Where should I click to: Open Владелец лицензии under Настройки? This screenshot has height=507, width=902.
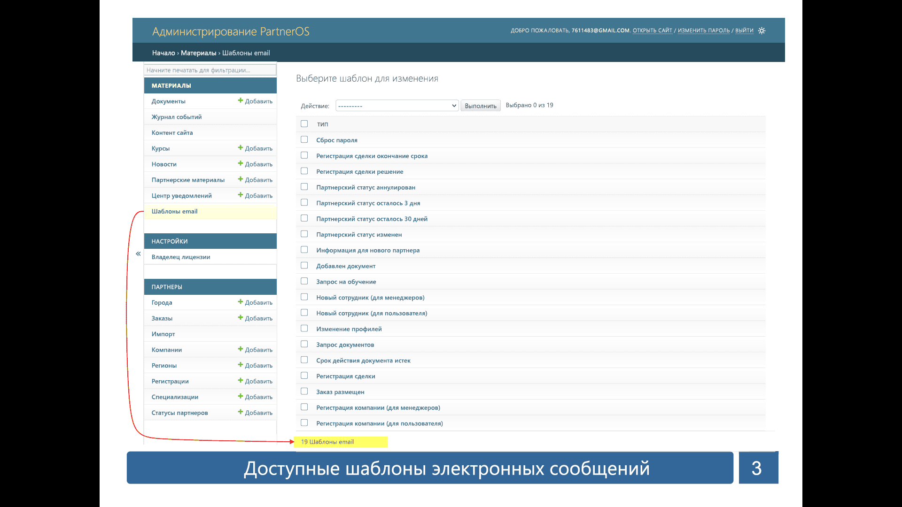tap(181, 257)
